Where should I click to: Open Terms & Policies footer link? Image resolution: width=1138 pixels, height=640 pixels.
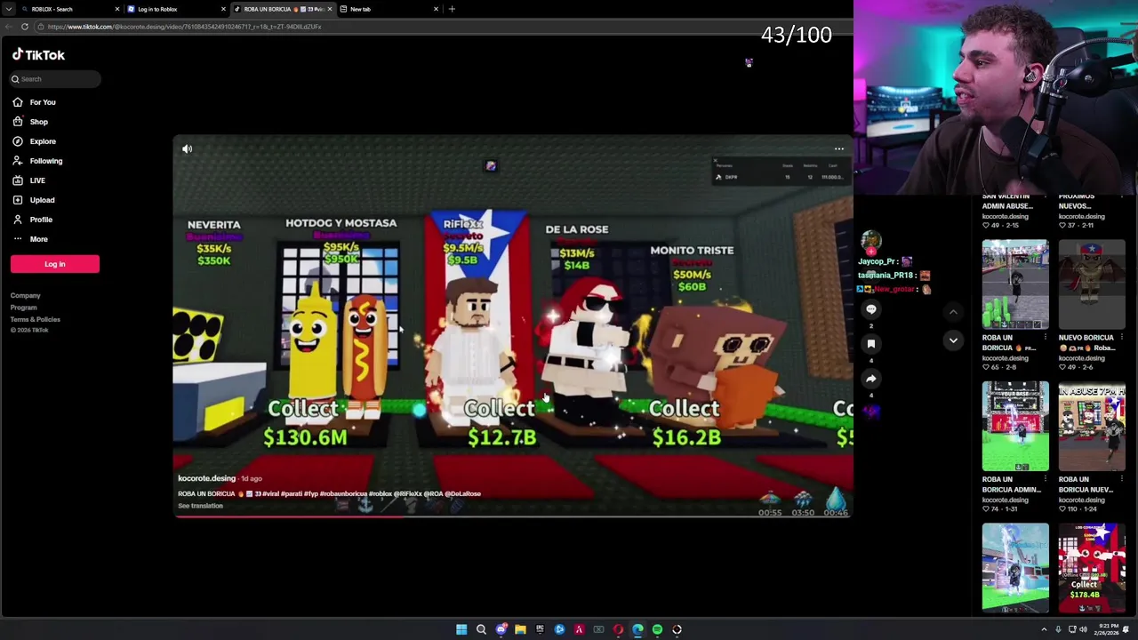click(x=36, y=319)
